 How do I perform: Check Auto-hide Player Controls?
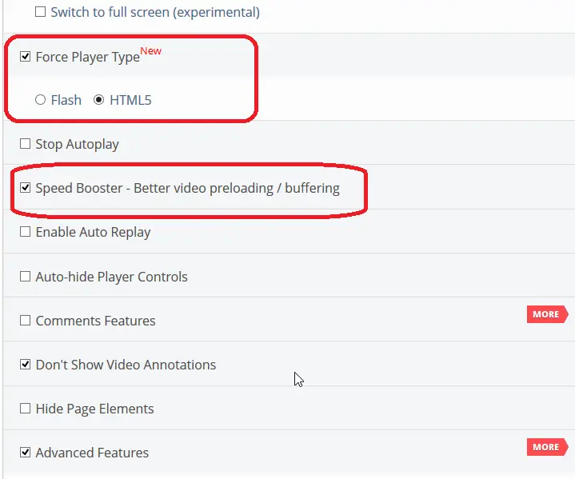[x=26, y=277]
